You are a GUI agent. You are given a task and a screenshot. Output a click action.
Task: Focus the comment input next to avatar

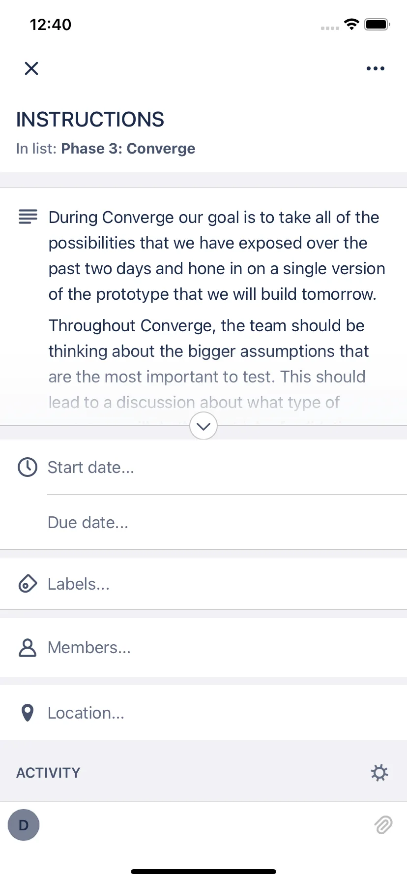(x=206, y=825)
